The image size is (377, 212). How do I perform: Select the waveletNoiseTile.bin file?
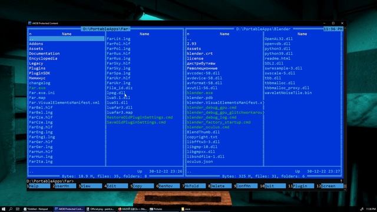288,93
